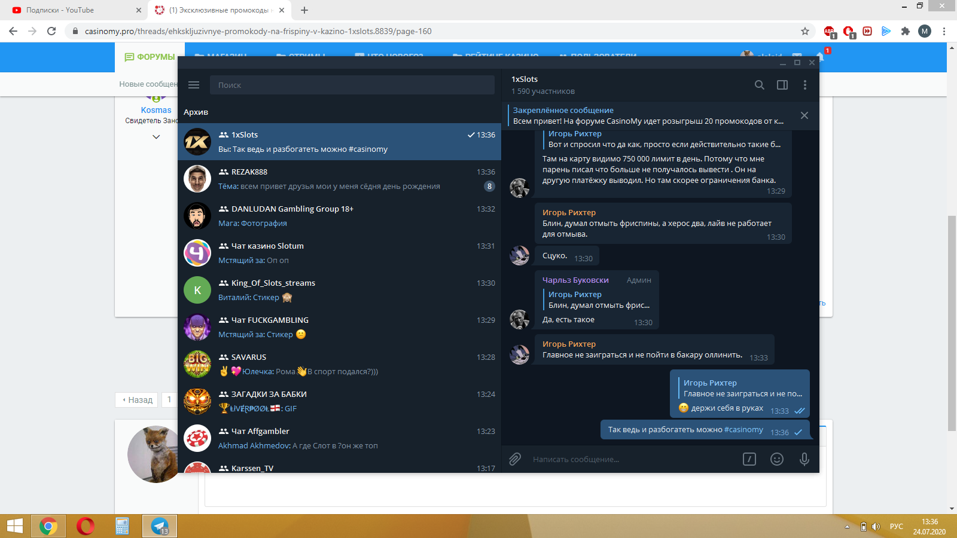Open the Karssen_TV chat
The width and height of the screenshot is (957, 538).
339,465
